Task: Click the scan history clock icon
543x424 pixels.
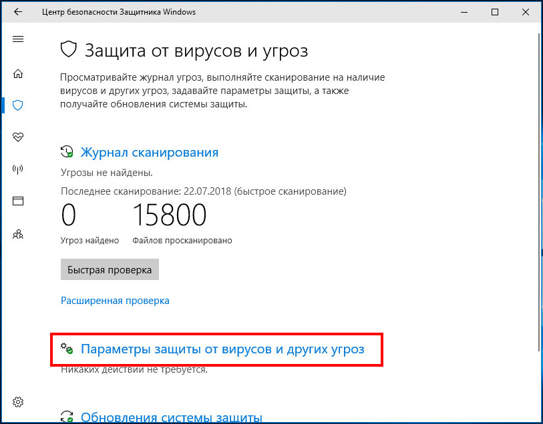Action: (x=67, y=152)
